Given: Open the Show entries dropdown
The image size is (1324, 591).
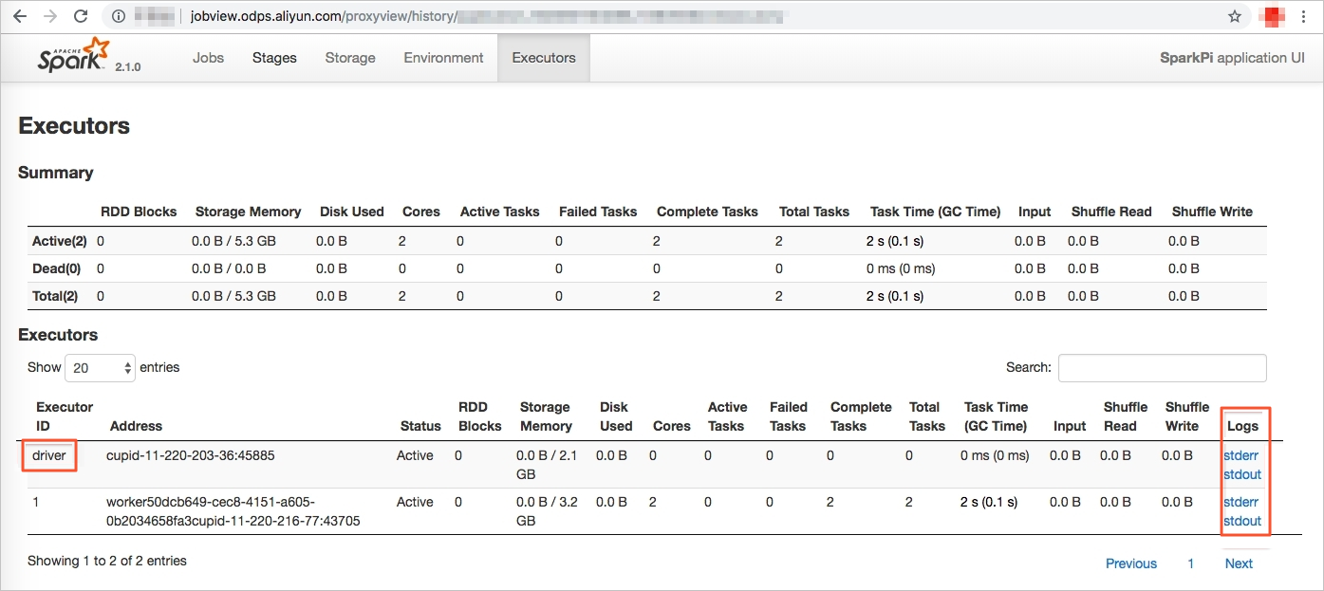Looking at the screenshot, I should pos(101,367).
